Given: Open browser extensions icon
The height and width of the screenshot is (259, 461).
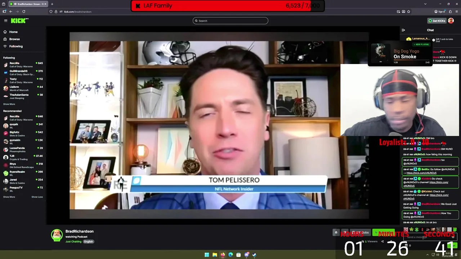Looking at the screenshot, I should click(x=450, y=12).
